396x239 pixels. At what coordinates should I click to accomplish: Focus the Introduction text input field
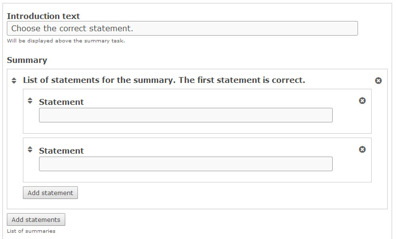click(182, 28)
